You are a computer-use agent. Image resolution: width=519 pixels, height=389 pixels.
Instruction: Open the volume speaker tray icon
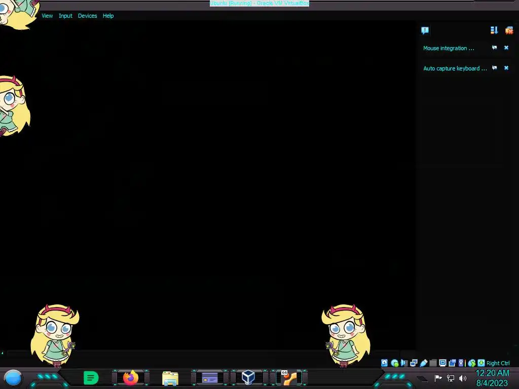463,378
